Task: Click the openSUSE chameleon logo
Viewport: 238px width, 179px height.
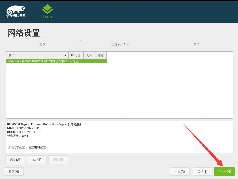Action: (16, 12)
